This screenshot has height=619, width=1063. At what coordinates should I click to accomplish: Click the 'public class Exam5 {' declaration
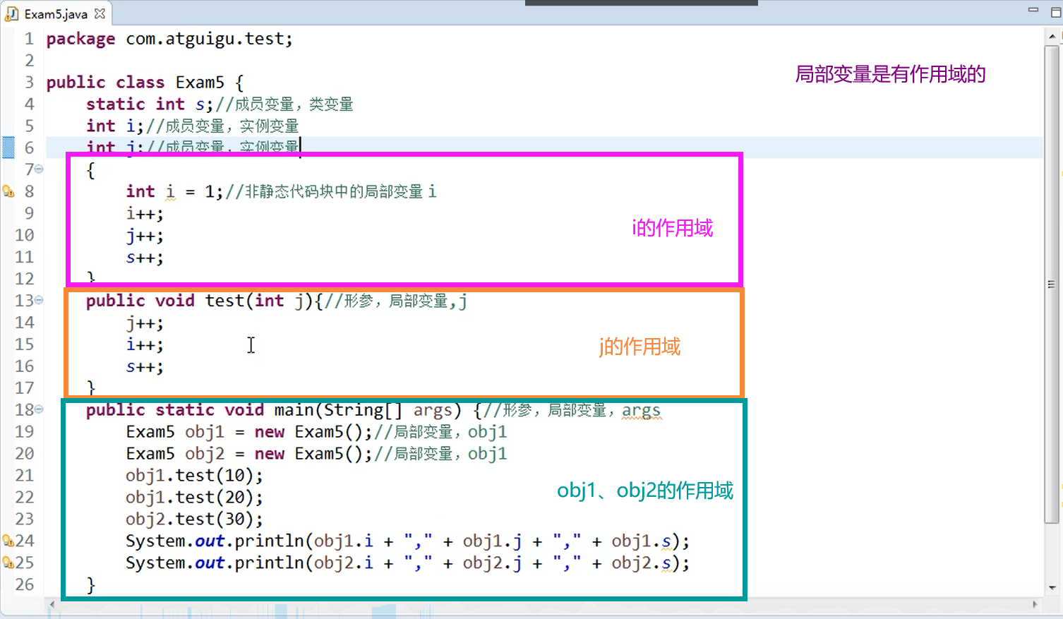pyautogui.click(x=145, y=83)
